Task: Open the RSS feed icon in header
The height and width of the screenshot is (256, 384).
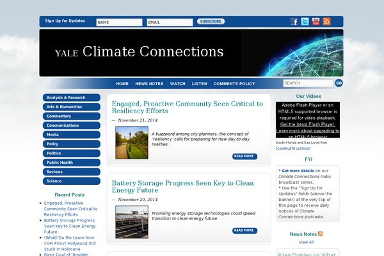Action: point(326,22)
